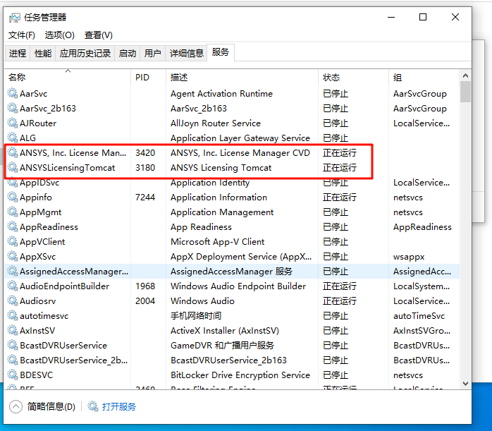Switch to the 应用历史记录 tab
This screenshot has width=492, height=431.
point(85,54)
